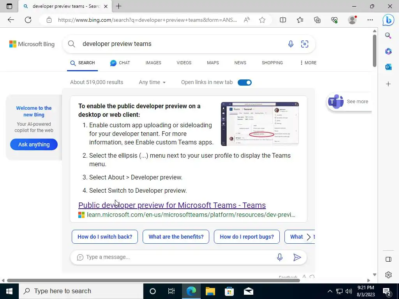
Task: Open the notification center icon
Action: (x=387, y=291)
